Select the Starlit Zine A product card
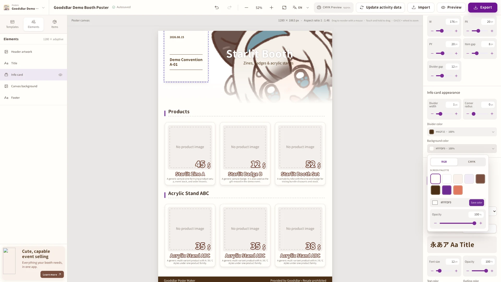501x282 pixels. (x=190, y=154)
